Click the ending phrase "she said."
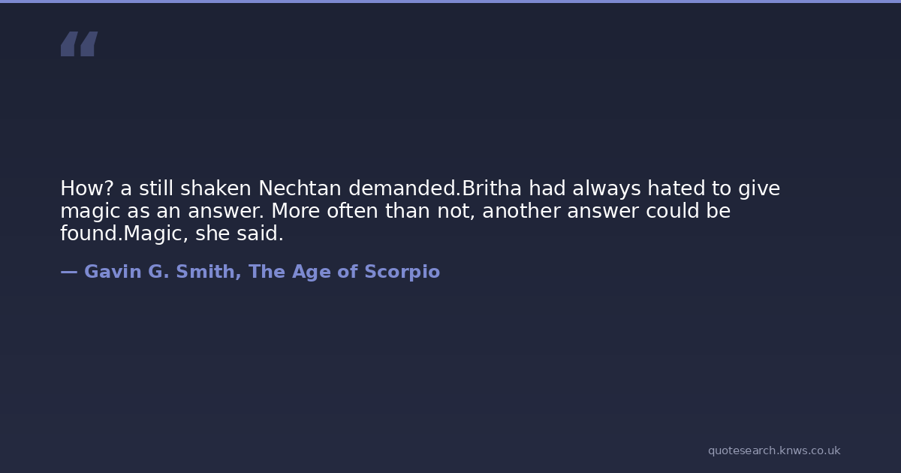Image resolution: width=901 pixels, height=473 pixels. (240, 234)
